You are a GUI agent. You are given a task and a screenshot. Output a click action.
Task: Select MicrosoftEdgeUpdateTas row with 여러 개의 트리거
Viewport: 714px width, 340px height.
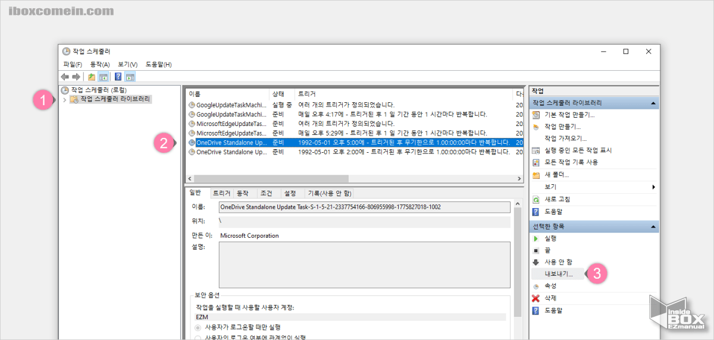point(355,124)
